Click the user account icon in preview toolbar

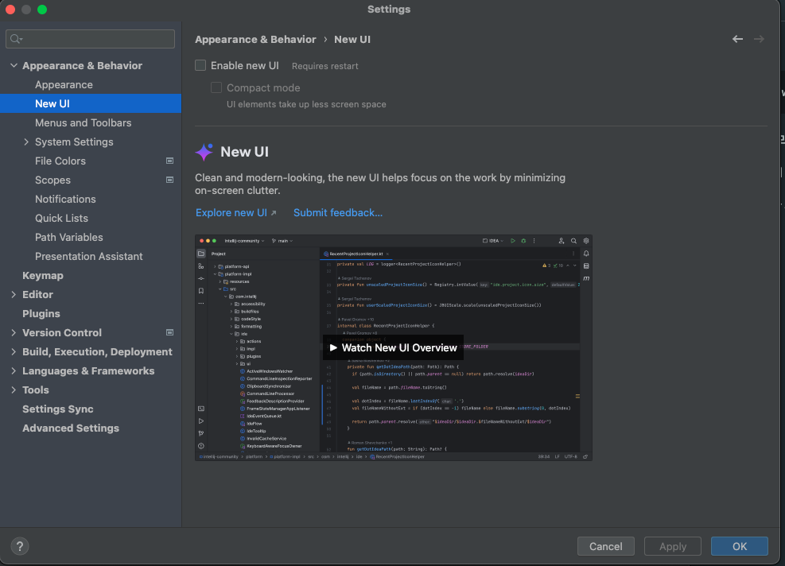(562, 241)
